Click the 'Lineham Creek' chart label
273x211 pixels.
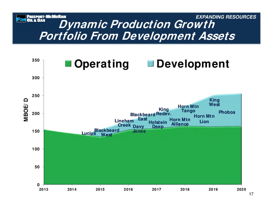coord(124,123)
